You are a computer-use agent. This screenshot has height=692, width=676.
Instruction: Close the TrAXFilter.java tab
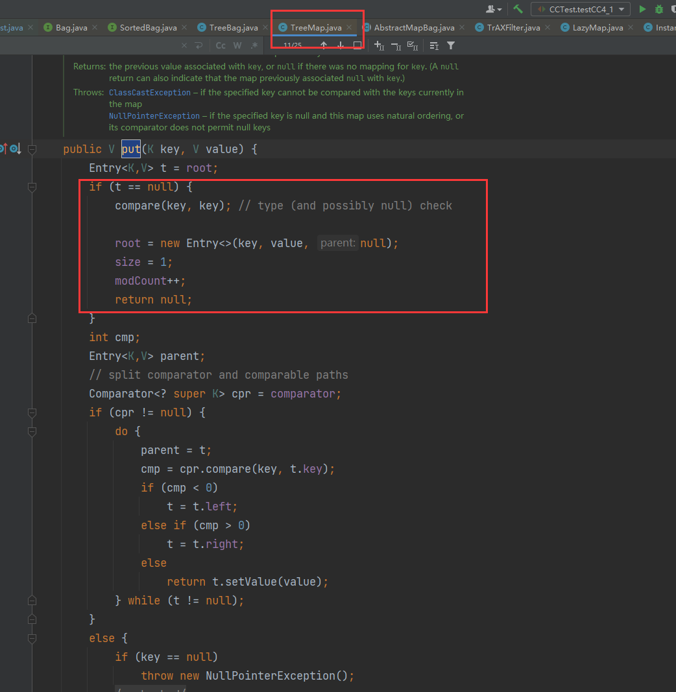pyautogui.click(x=548, y=27)
